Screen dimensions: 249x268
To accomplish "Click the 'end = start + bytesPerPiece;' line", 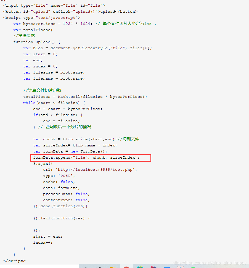I will coord(68,109).
